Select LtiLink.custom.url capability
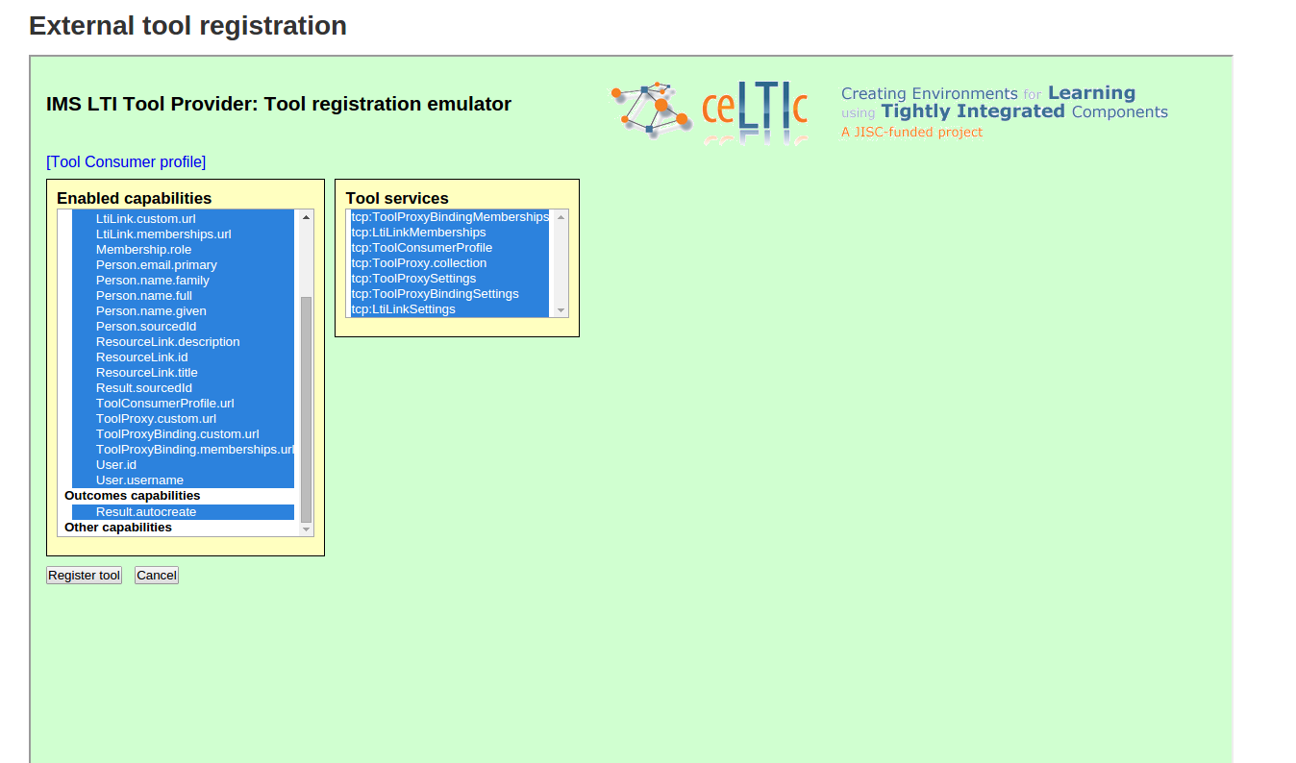The width and height of the screenshot is (1296, 763). point(183,218)
